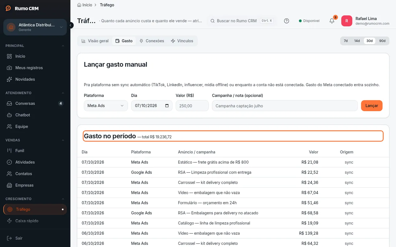
Task: Click the Rafael Lima avatar
Action: [x=346, y=21]
